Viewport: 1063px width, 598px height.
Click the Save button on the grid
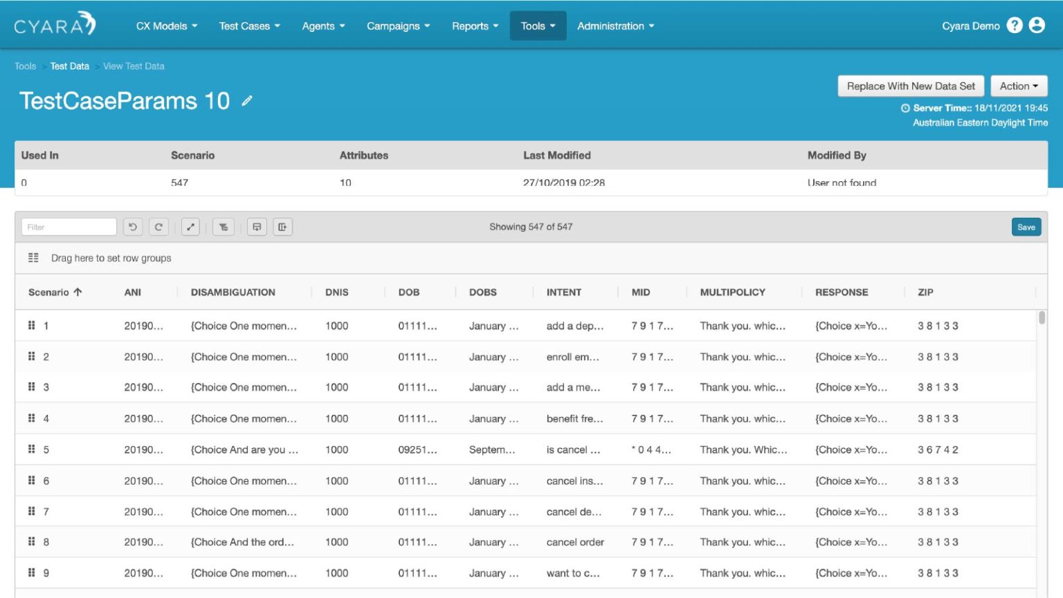click(x=1026, y=227)
